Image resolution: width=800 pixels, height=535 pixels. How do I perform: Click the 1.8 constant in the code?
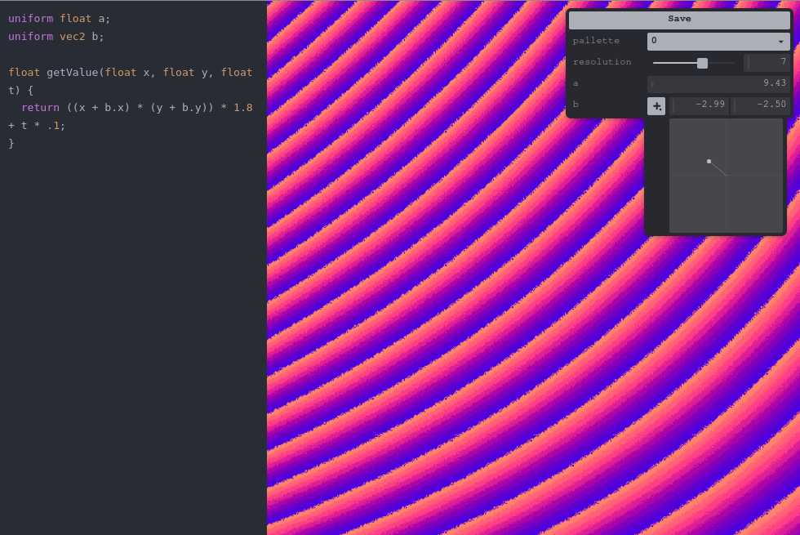tap(242, 107)
